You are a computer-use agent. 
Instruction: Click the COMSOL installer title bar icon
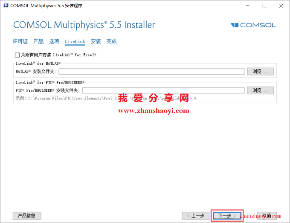pos(6,6)
